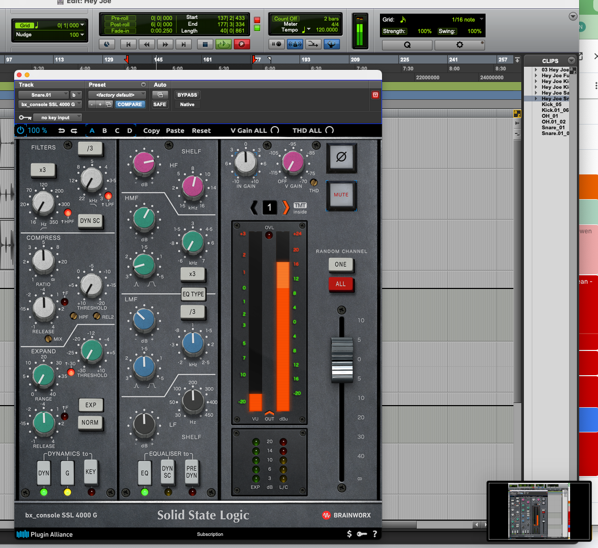Select plugin setting slot D
The height and width of the screenshot is (548, 598).
tap(130, 130)
